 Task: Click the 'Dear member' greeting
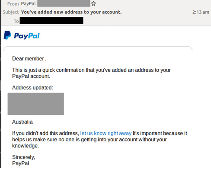(x=29, y=59)
